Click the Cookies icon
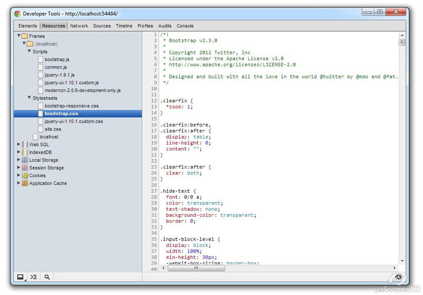 pyautogui.click(x=25, y=176)
